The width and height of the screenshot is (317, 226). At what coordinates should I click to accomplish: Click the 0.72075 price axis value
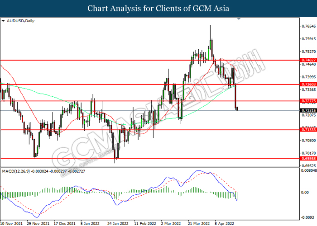point(309,115)
